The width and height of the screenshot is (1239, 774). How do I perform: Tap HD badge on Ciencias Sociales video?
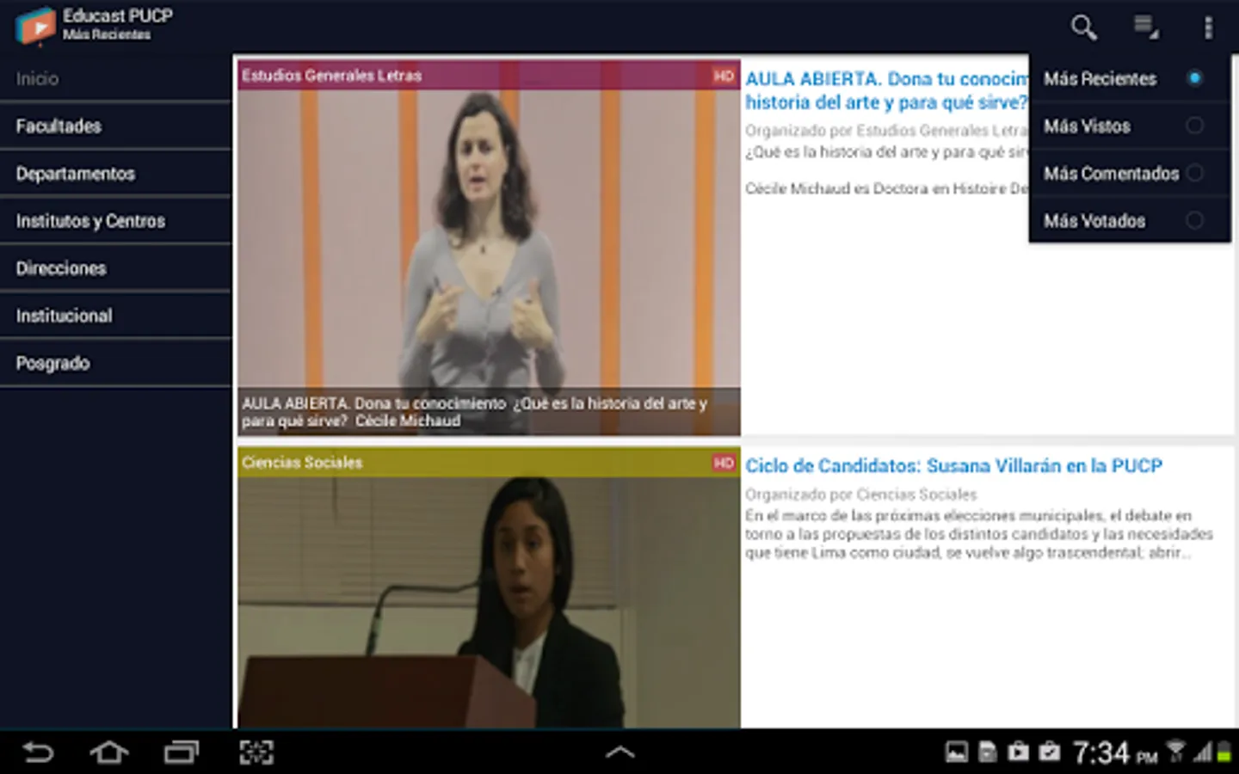tap(724, 463)
